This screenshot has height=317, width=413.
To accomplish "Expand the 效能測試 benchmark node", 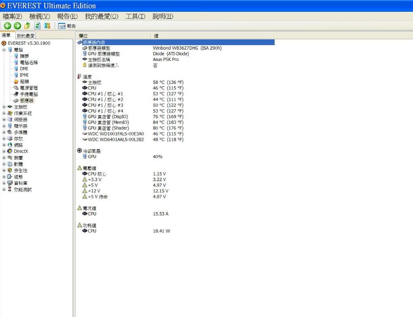I will click(4, 190).
